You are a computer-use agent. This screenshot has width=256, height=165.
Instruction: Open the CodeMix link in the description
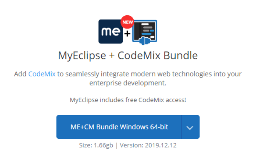pyautogui.click(x=42, y=74)
